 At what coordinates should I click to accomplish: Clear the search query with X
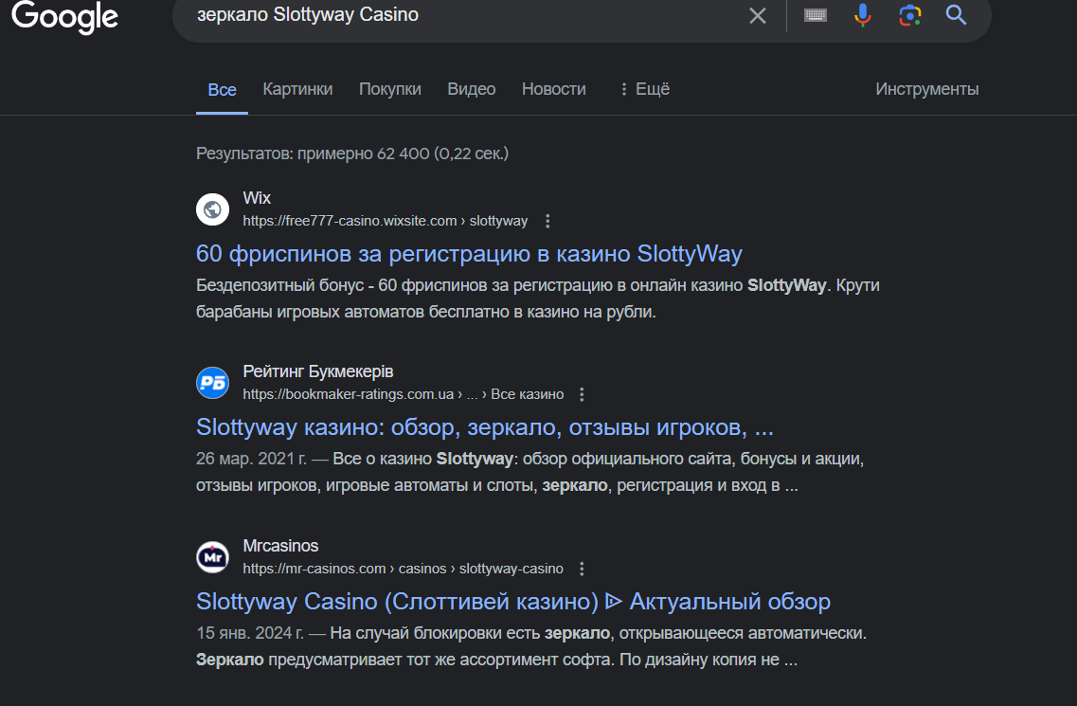tap(757, 16)
